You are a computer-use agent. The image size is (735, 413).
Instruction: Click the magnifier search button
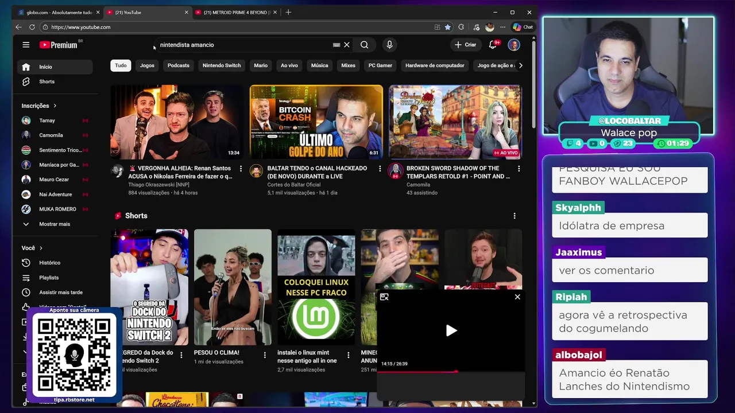pyautogui.click(x=365, y=45)
